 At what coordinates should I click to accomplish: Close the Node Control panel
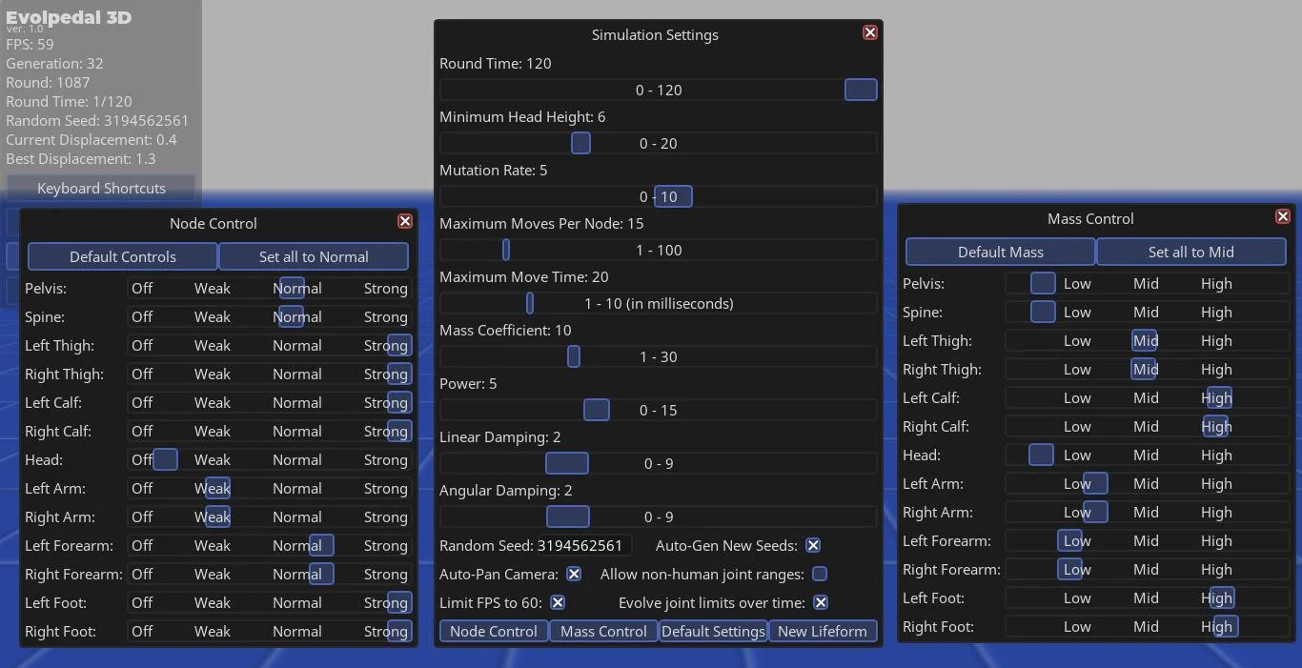[x=405, y=221]
